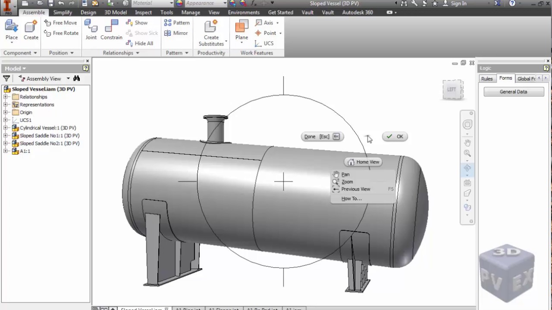This screenshot has width=552, height=310.
Task: Expand the A1:1 node
Action: pyautogui.click(x=6, y=151)
